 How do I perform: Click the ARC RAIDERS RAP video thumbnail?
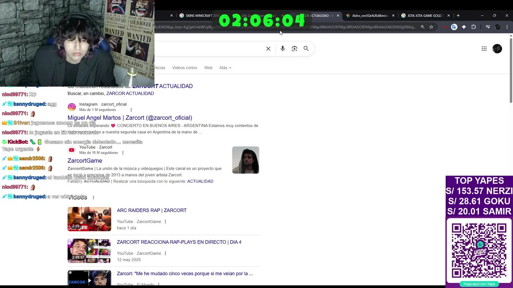coord(89,219)
